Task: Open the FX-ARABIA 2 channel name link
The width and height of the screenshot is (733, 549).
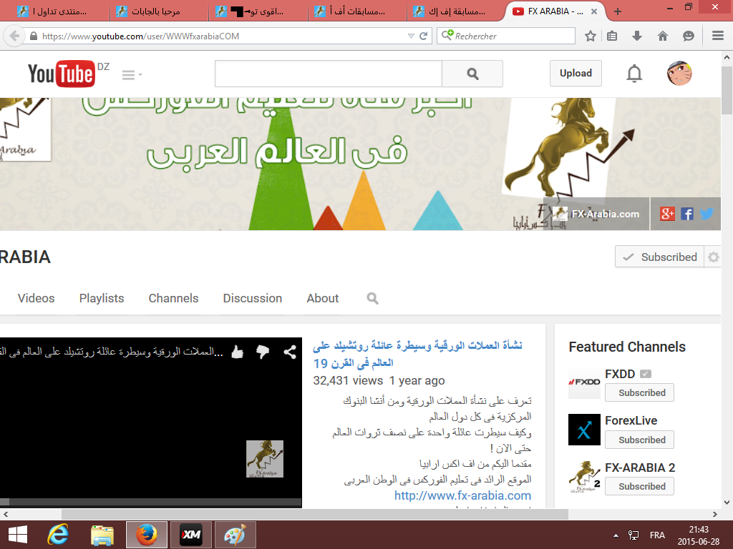Action: pos(640,468)
